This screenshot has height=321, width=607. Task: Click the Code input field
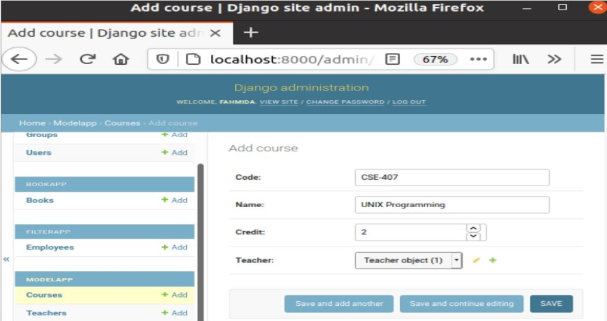coord(452,177)
